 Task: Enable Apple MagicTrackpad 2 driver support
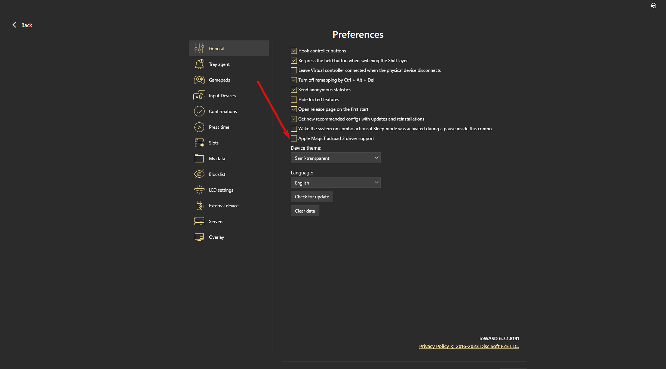tap(294, 138)
